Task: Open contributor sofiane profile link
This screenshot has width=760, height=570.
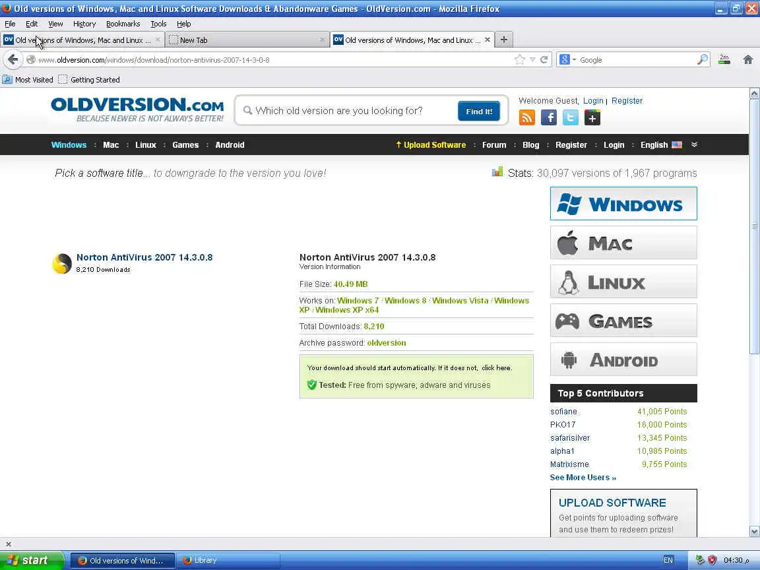Action: (x=563, y=412)
